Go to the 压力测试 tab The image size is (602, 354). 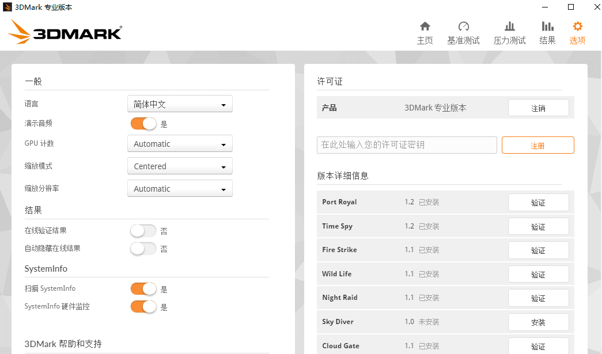pyautogui.click(x=509, y=33)
